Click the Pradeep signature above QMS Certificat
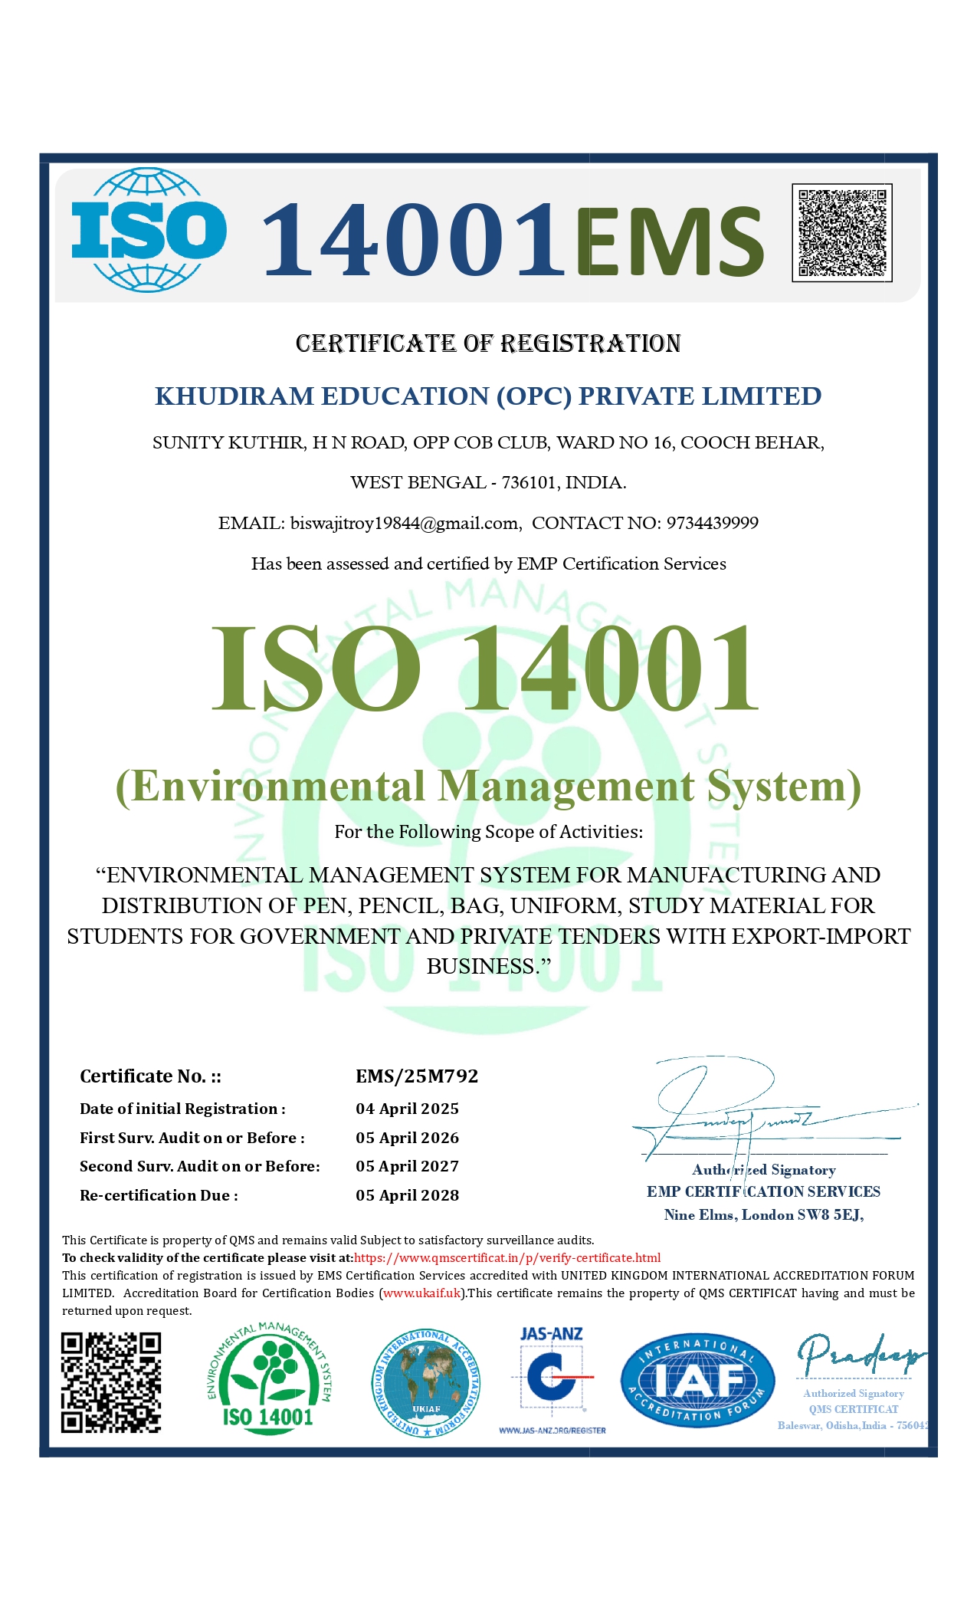This screenshot has height=1610, width=977. [x=860, y=1356]
